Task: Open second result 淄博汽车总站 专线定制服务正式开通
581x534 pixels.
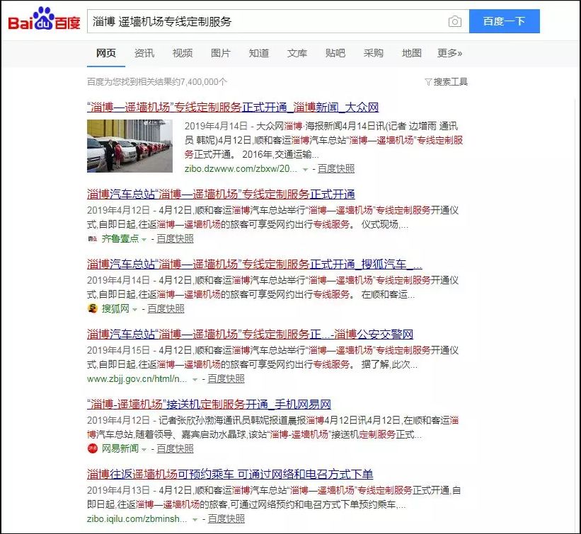Action: tap(221, 195)
